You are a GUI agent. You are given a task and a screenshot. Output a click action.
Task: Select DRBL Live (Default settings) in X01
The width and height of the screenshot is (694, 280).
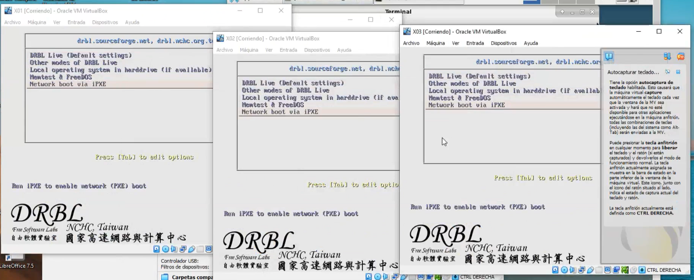80,55
